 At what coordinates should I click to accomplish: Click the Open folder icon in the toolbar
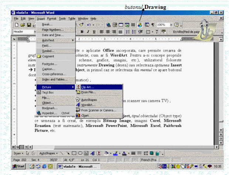tap(23, 25)
